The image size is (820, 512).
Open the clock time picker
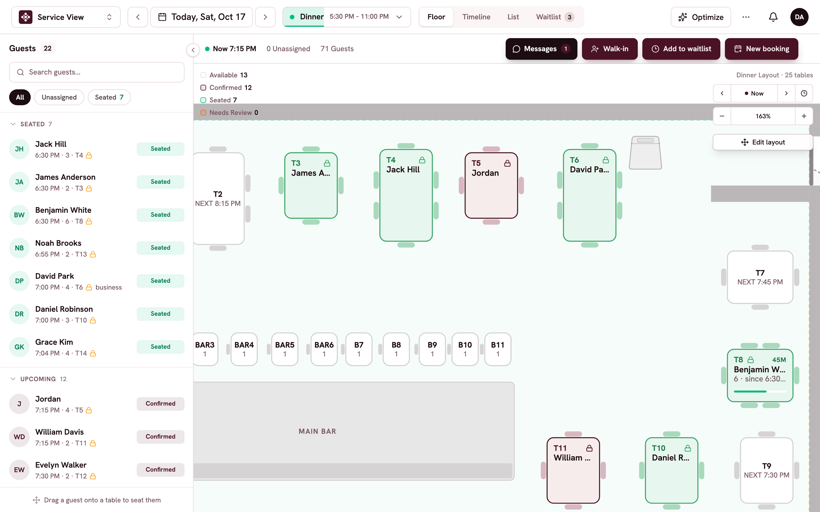coord(804,94)
